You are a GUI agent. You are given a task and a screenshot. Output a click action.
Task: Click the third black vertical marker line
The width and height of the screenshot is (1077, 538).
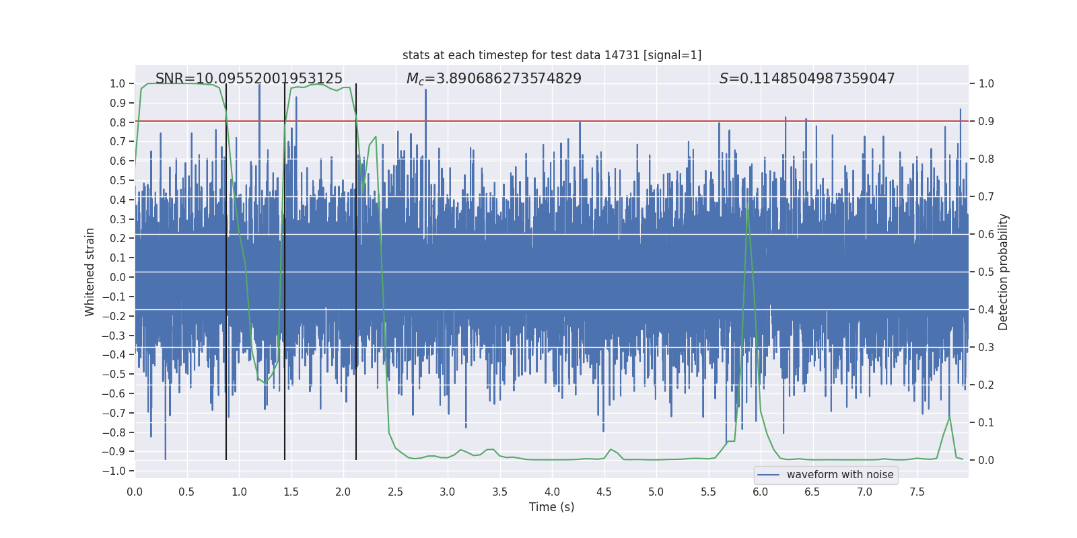coord(356,269)
